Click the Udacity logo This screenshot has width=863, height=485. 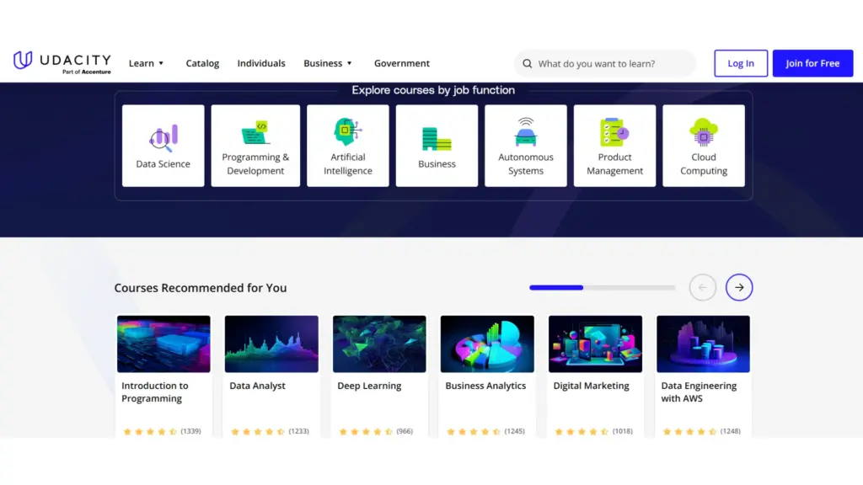point(62,62)
